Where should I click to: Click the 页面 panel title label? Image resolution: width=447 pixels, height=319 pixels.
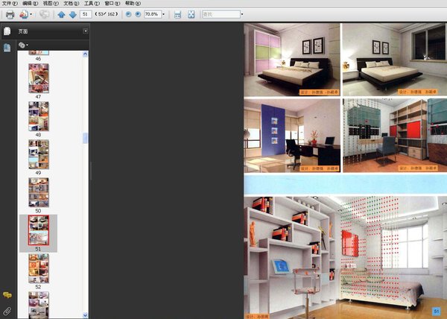click(23, 31)
